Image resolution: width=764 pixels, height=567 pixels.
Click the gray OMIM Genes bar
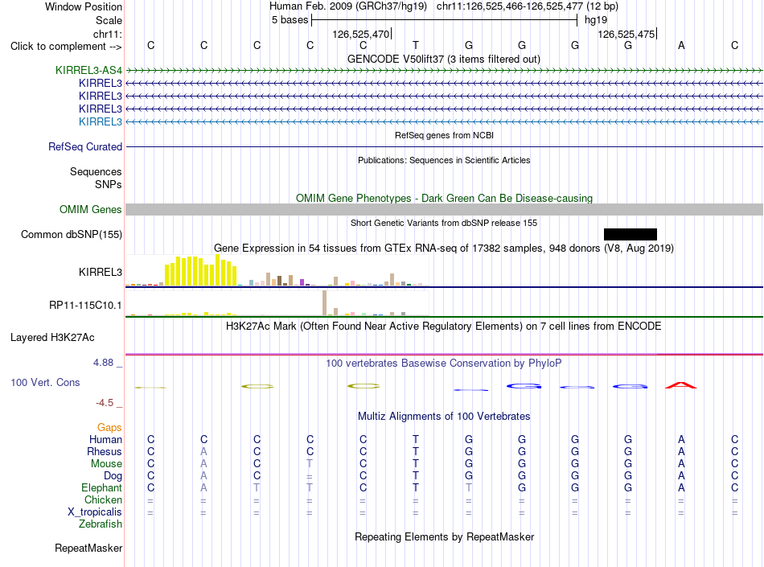tap(444, 209)
